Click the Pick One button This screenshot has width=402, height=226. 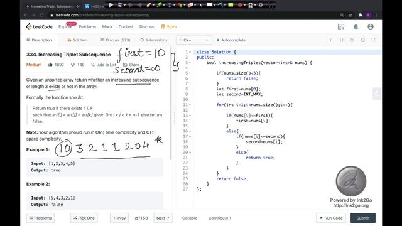[84, 218]
